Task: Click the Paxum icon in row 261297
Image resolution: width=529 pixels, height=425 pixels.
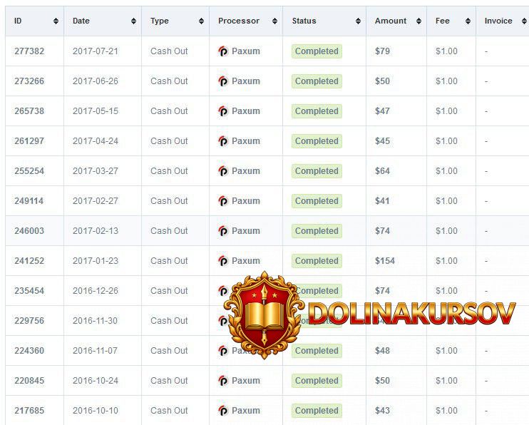Action: 223,141
